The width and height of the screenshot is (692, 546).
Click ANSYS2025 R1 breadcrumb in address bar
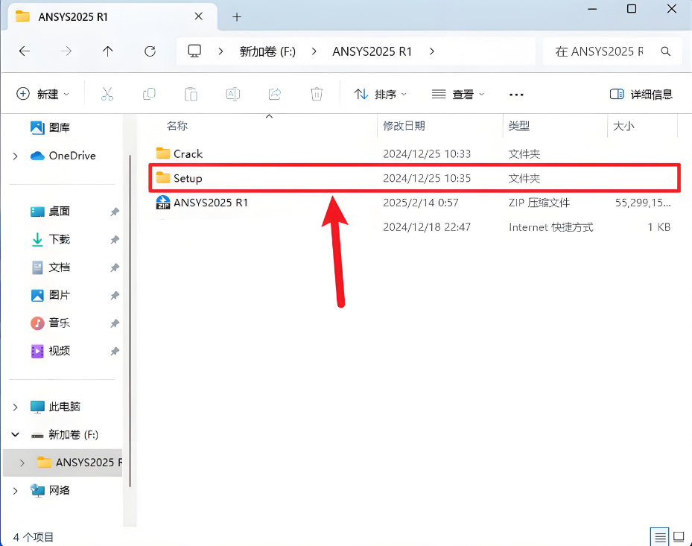coord(372,51)
